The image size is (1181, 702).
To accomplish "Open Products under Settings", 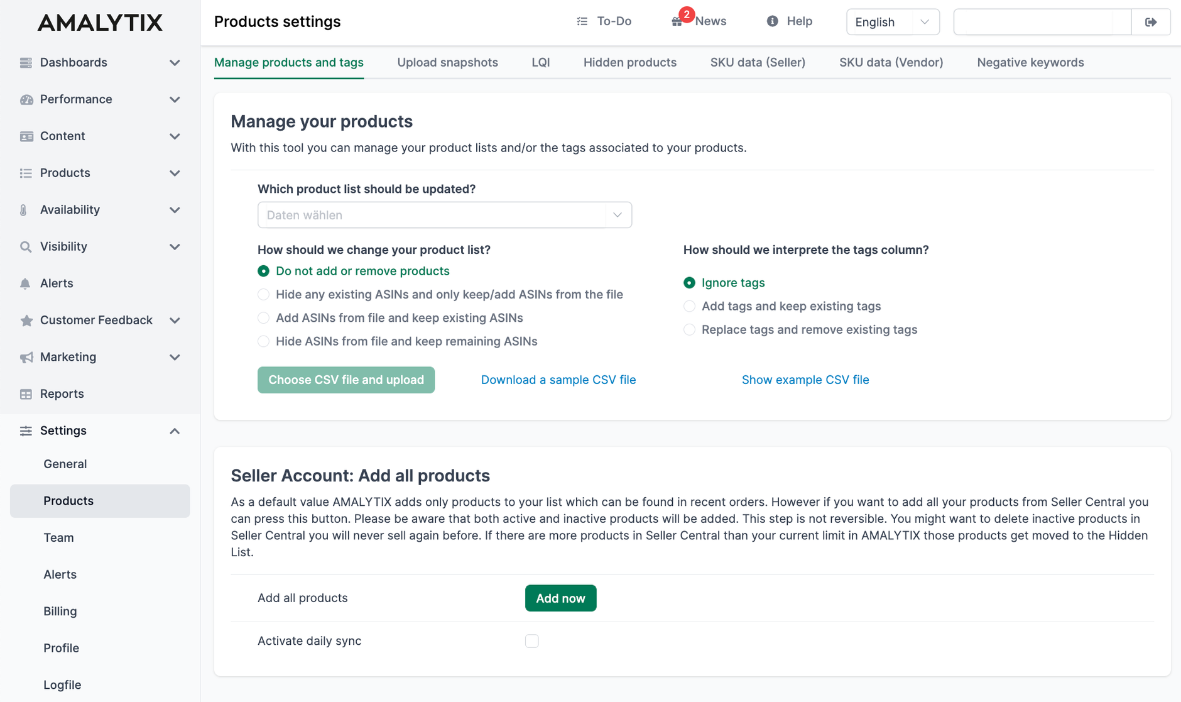I will click(x=100, y=501).
